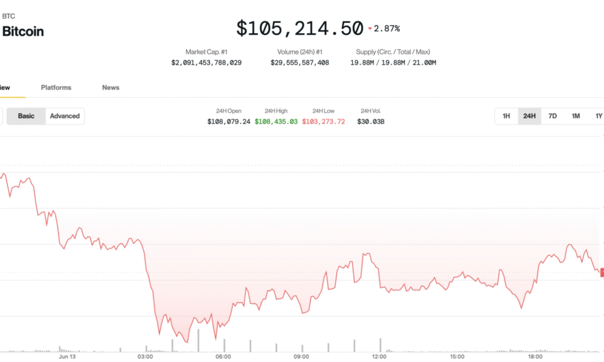Viewport: 604px width, 362px height.
Task: Click the Bitcoin price $105,214.50
Action: (x=300, y=28)
